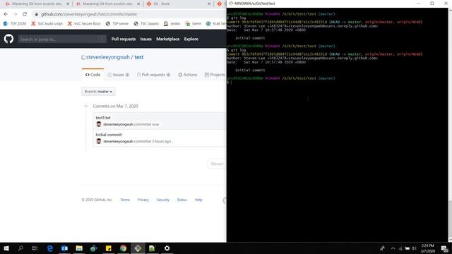This screenshot has height=254, width=452.
Task: Open the Gerrit bookmark
Action: tap(193, 23)
